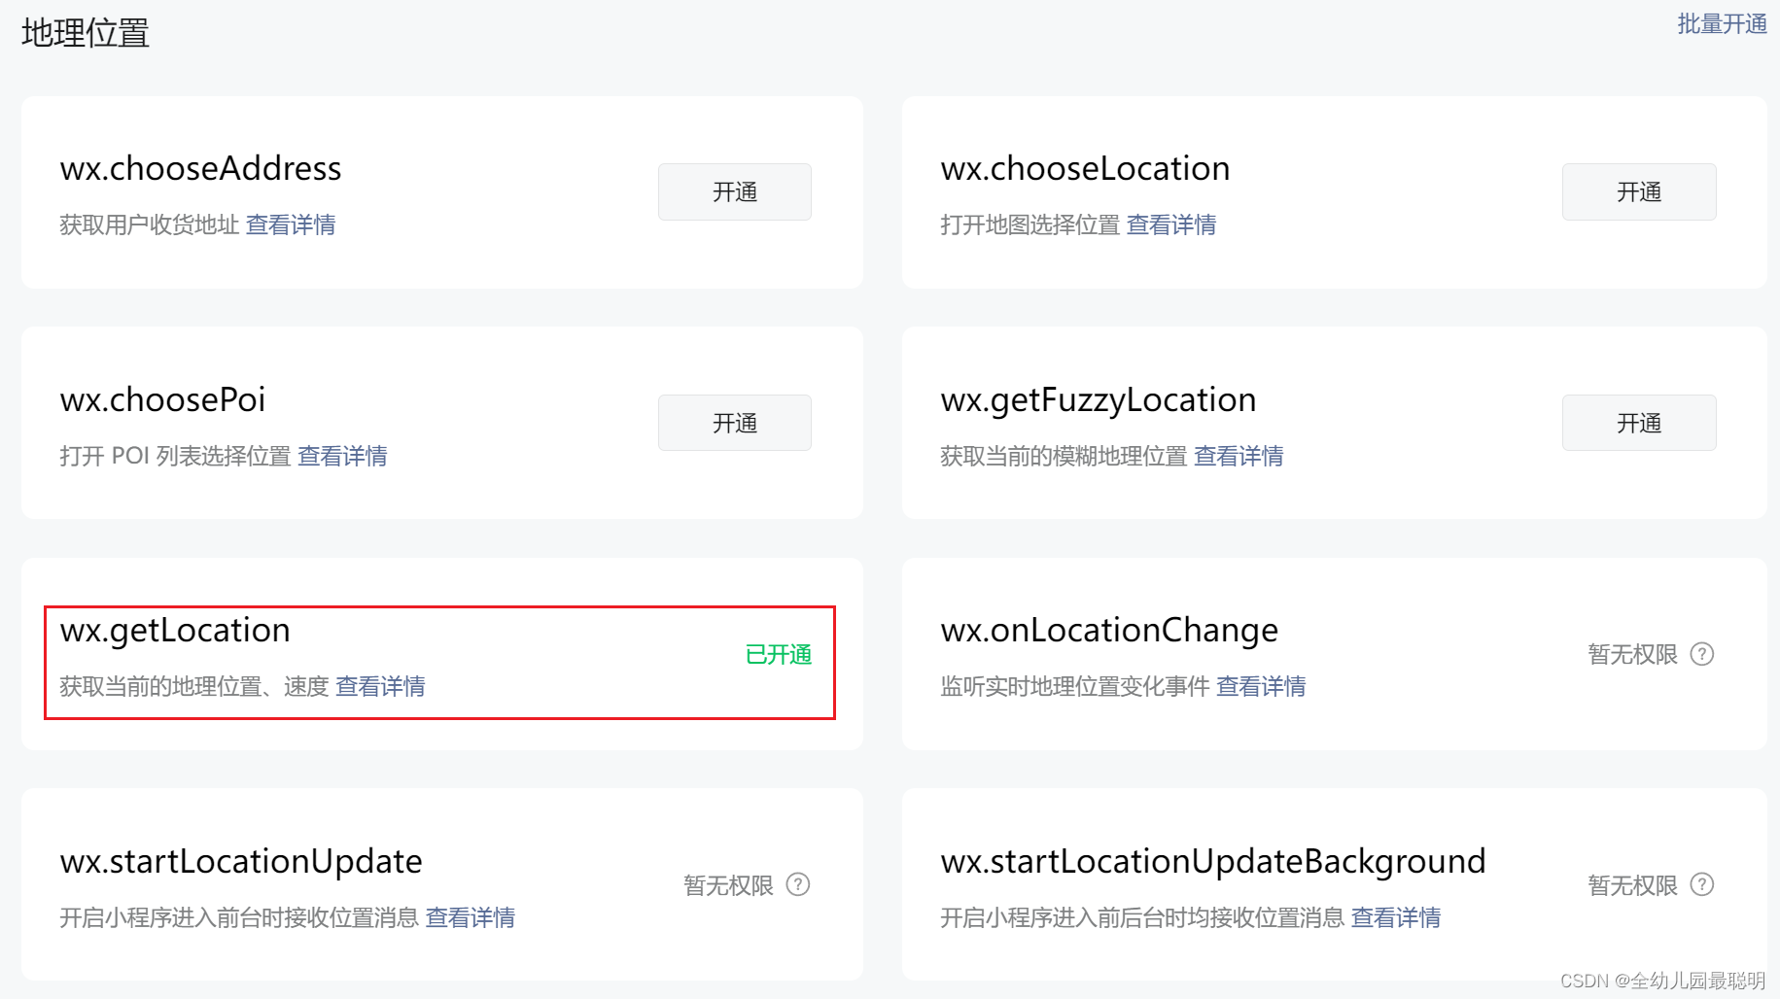This screenshot has width=1780, height=999.
Task: Click description 获取当前的模糊地理位置
Action: (1064, 456)
